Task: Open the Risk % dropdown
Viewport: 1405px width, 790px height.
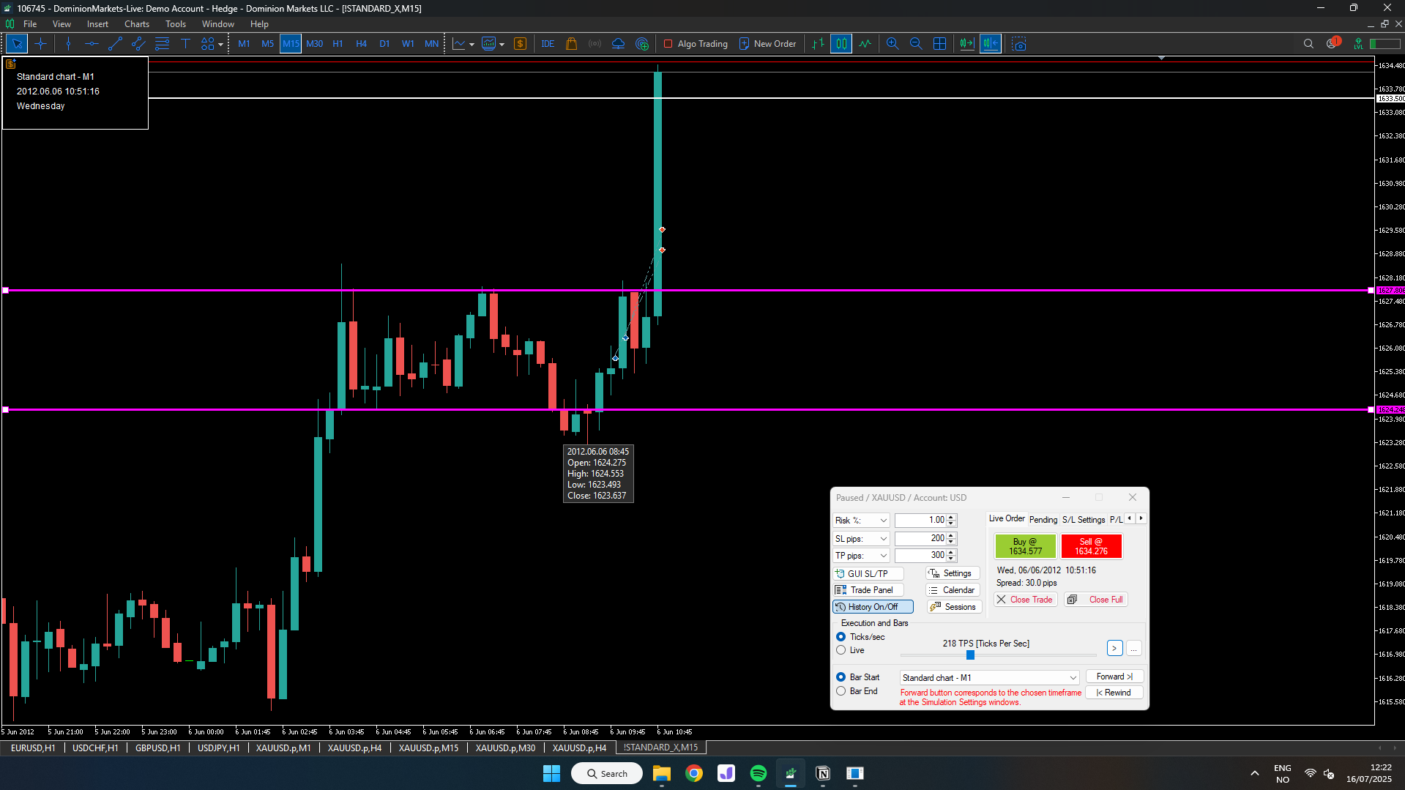Action: tap(861, 521)
